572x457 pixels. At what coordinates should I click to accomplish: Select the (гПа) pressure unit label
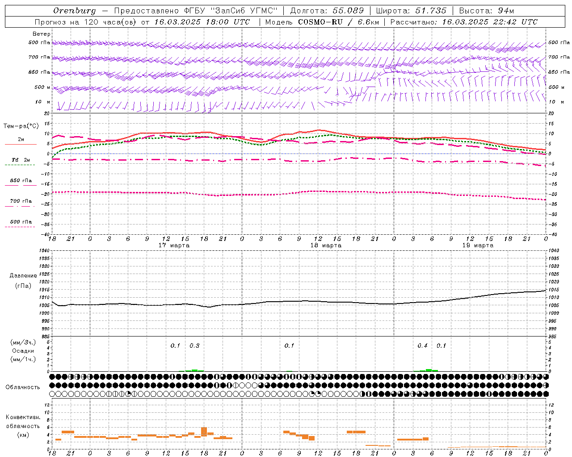pyautogui.click(x=23, y=286)
